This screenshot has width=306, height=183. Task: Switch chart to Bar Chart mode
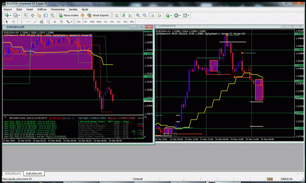click(117, 15)
